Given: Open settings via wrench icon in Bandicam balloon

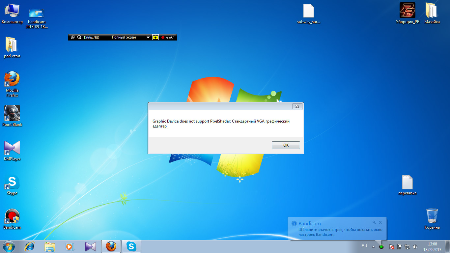Looking at the screenshot, I should tap(374, 222).
